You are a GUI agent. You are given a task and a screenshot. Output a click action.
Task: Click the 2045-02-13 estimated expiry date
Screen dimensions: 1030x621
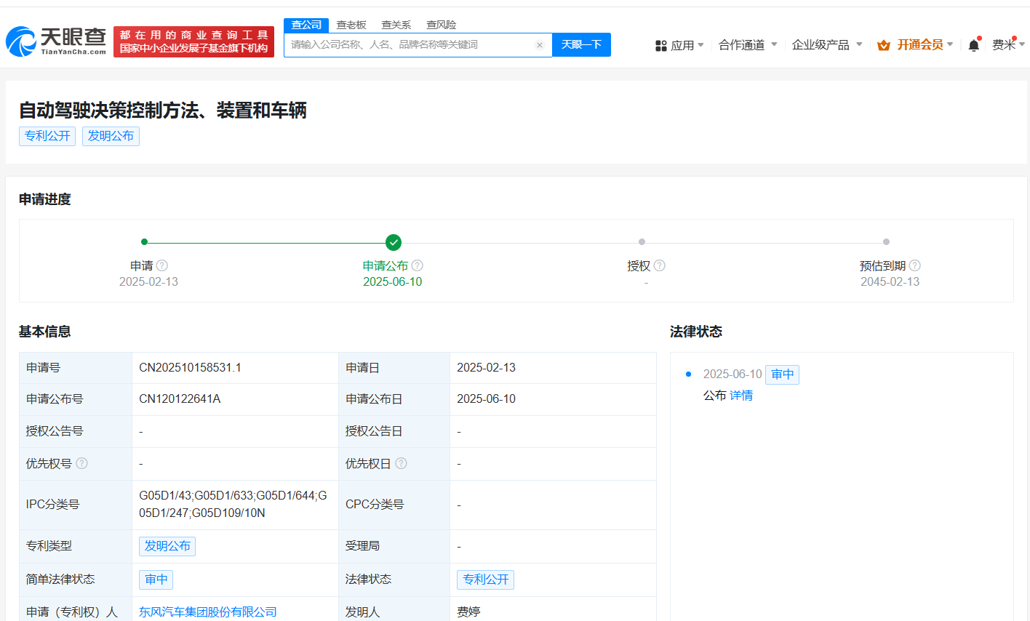pyautogui.click(x=890, y=282)
